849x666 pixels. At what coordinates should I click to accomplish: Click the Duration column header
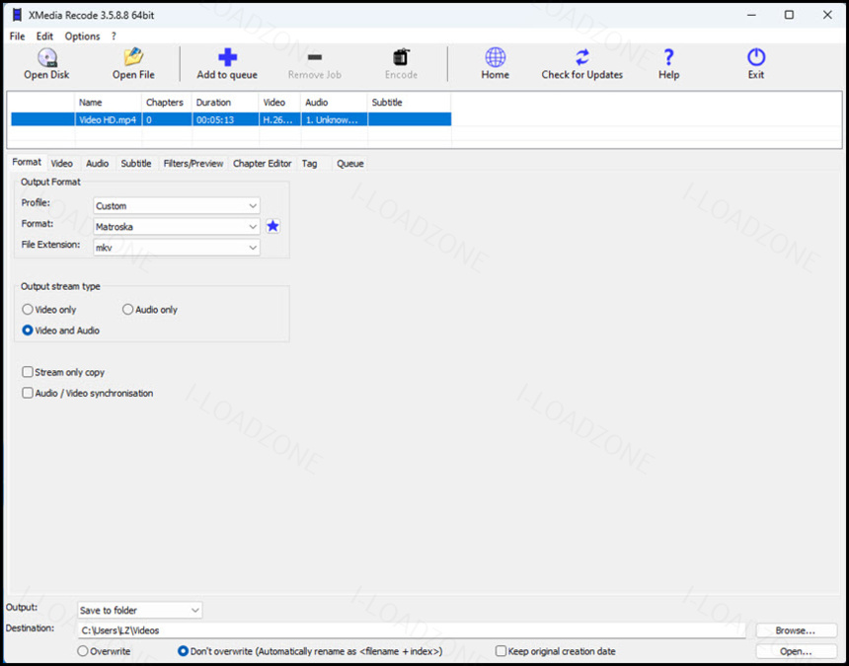(x=225, y=103)
